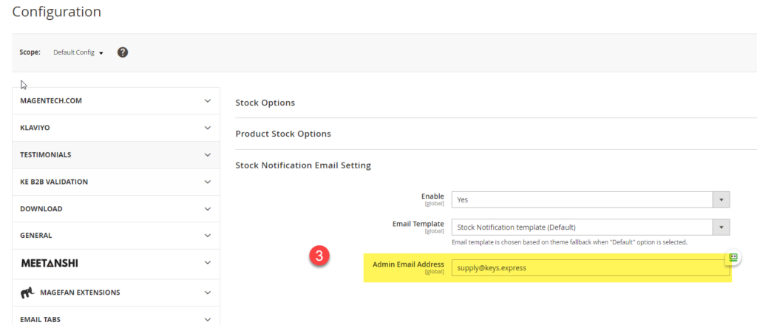Screen dimensions: 757x325
Task: Open the Stock Options group
Action: pos(265,103)
